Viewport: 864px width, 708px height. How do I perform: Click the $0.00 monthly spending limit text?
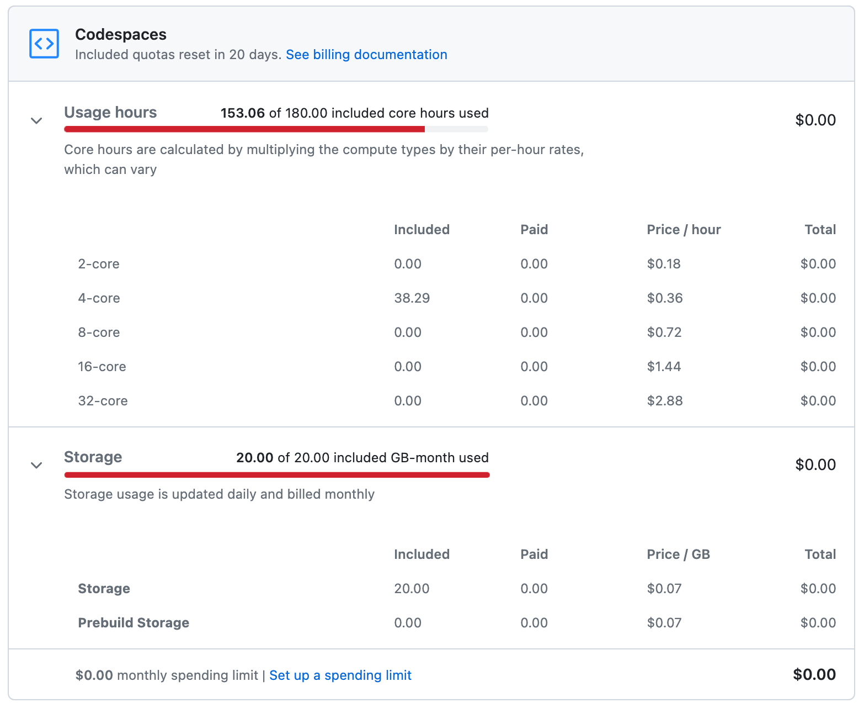coord(167,675)
